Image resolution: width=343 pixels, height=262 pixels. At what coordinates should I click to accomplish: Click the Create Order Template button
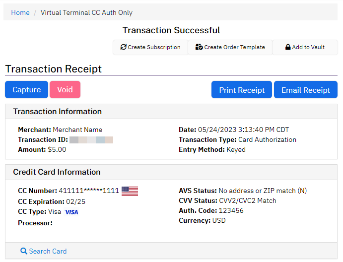[230, 47]
